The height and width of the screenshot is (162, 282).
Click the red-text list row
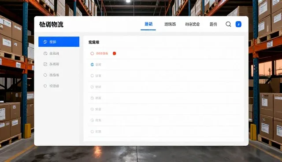coord(164,53)
